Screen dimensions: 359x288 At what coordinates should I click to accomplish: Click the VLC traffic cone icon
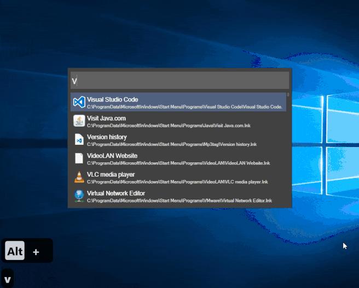pyautogui.click(x=79, y=177)
